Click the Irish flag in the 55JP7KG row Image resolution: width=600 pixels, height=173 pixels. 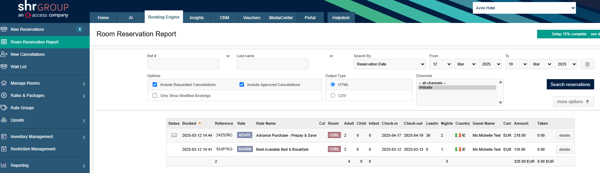tap(458, 149)
